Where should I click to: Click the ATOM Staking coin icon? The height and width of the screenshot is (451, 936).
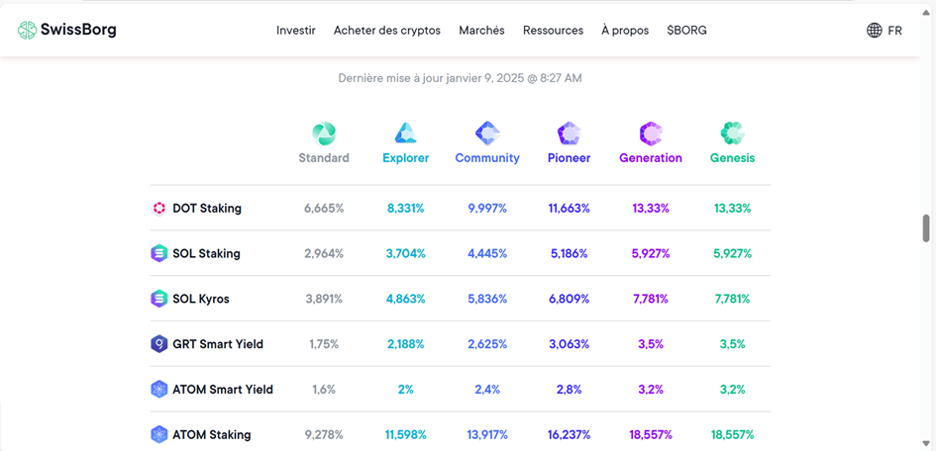tap(158, 434)
